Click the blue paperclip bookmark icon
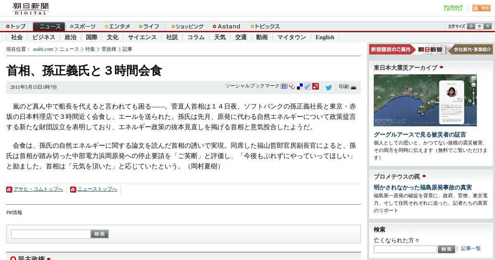Viewport: 495px width, 260px height. 308,86
